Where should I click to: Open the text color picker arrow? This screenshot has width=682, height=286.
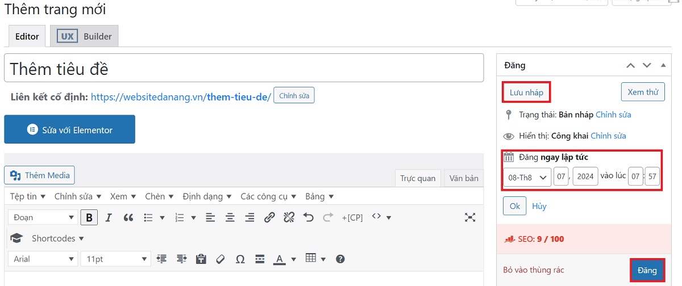click(293, 259)
